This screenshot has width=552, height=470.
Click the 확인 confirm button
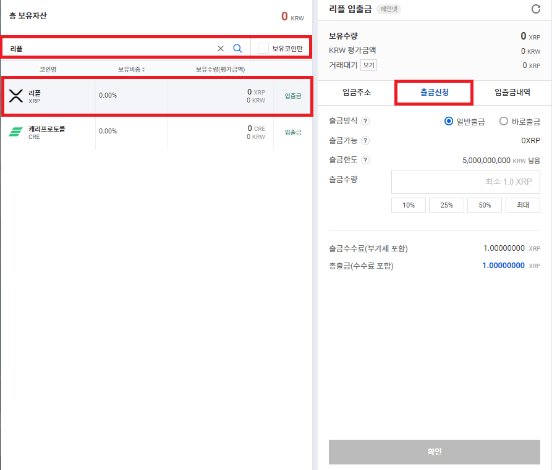(x=434, y=451)
